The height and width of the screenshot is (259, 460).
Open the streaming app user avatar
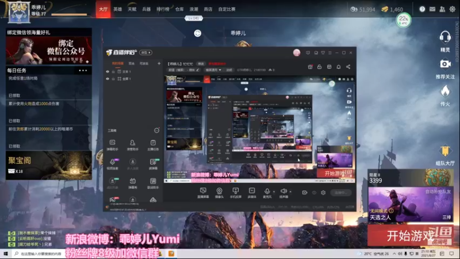click(297, 53)
